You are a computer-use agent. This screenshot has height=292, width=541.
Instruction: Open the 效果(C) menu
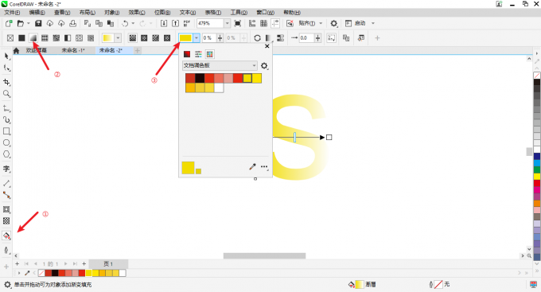pos(137,13)
